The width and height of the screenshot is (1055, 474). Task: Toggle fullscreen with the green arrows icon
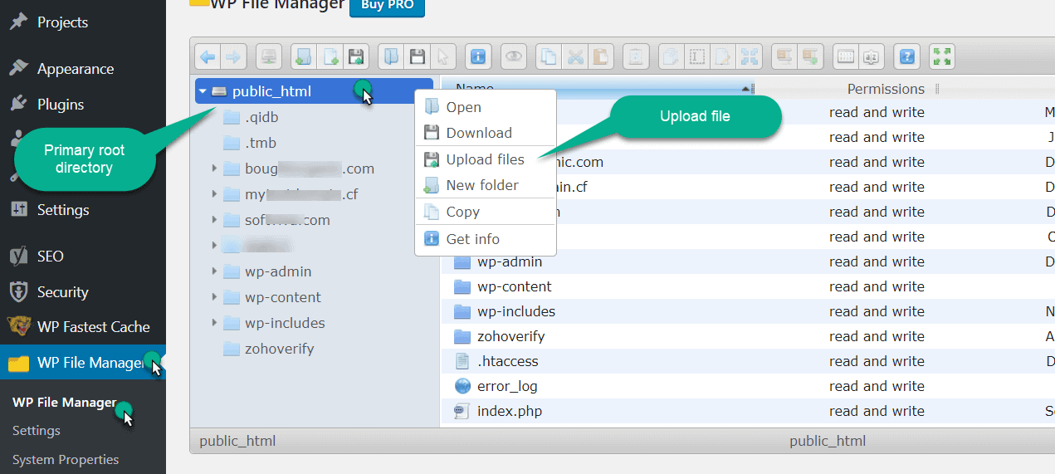coord(942,56)
